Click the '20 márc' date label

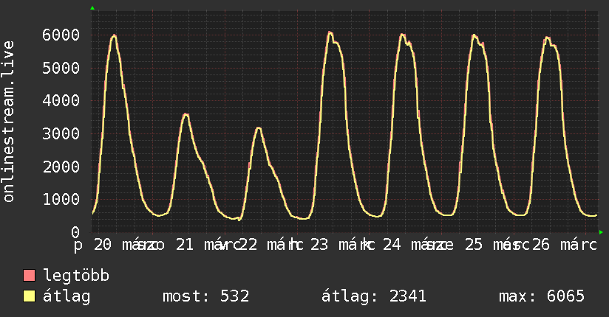tap(123, 245)
